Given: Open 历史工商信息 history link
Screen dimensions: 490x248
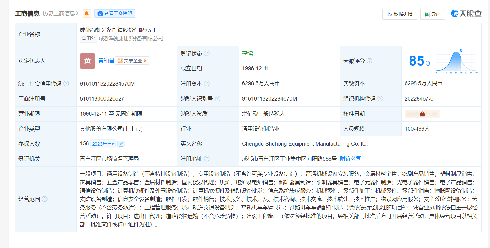Looking at the screenshot, I should pyautogui.click(x=60, y=13).
